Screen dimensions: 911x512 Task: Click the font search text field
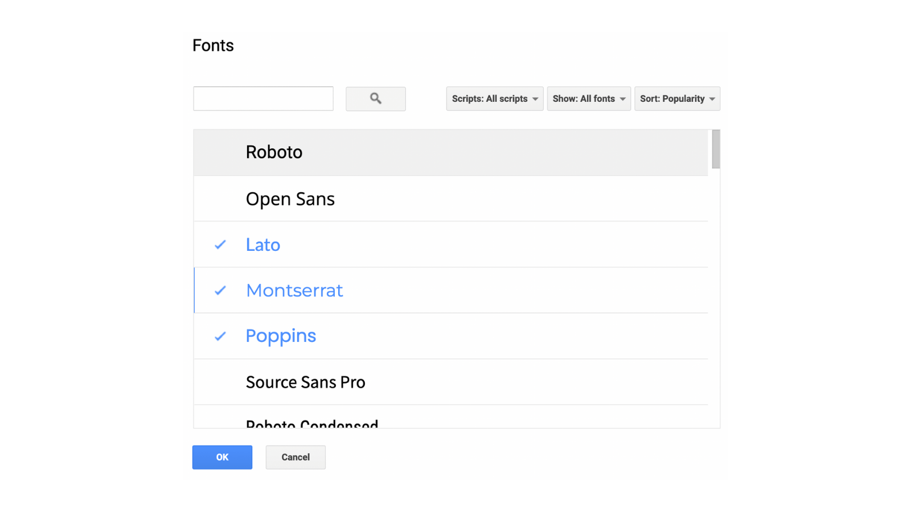pyautogui.click(x=263, y=99)
